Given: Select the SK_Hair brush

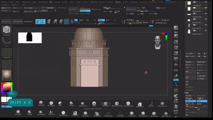Looking at the screenshot, I should point(151,104).
